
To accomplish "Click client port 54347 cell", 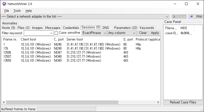I will click(58, 52).
